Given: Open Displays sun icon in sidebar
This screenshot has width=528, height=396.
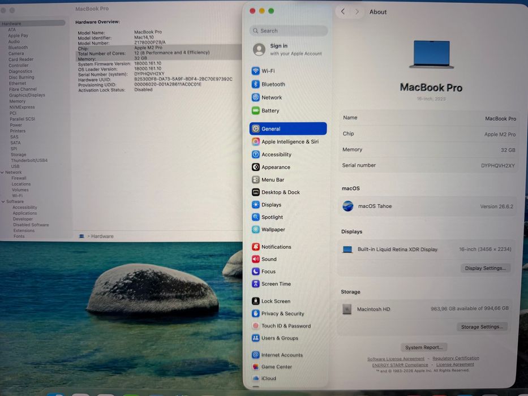Looking at the screenshot, I should pos(256,205).
